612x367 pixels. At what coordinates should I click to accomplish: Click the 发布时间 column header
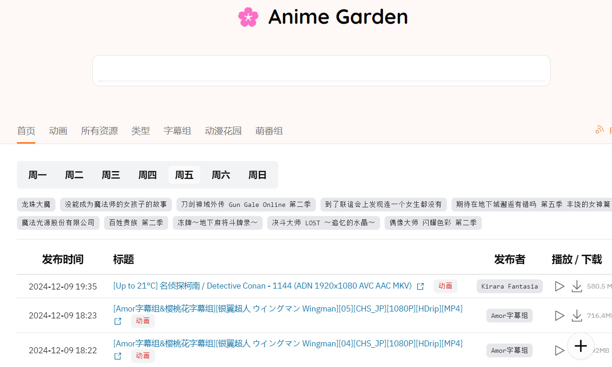pos(63,259)
